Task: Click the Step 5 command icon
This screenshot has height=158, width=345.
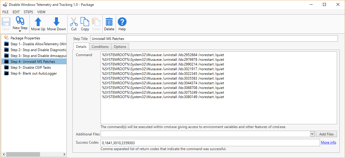Action: point(6,68)
